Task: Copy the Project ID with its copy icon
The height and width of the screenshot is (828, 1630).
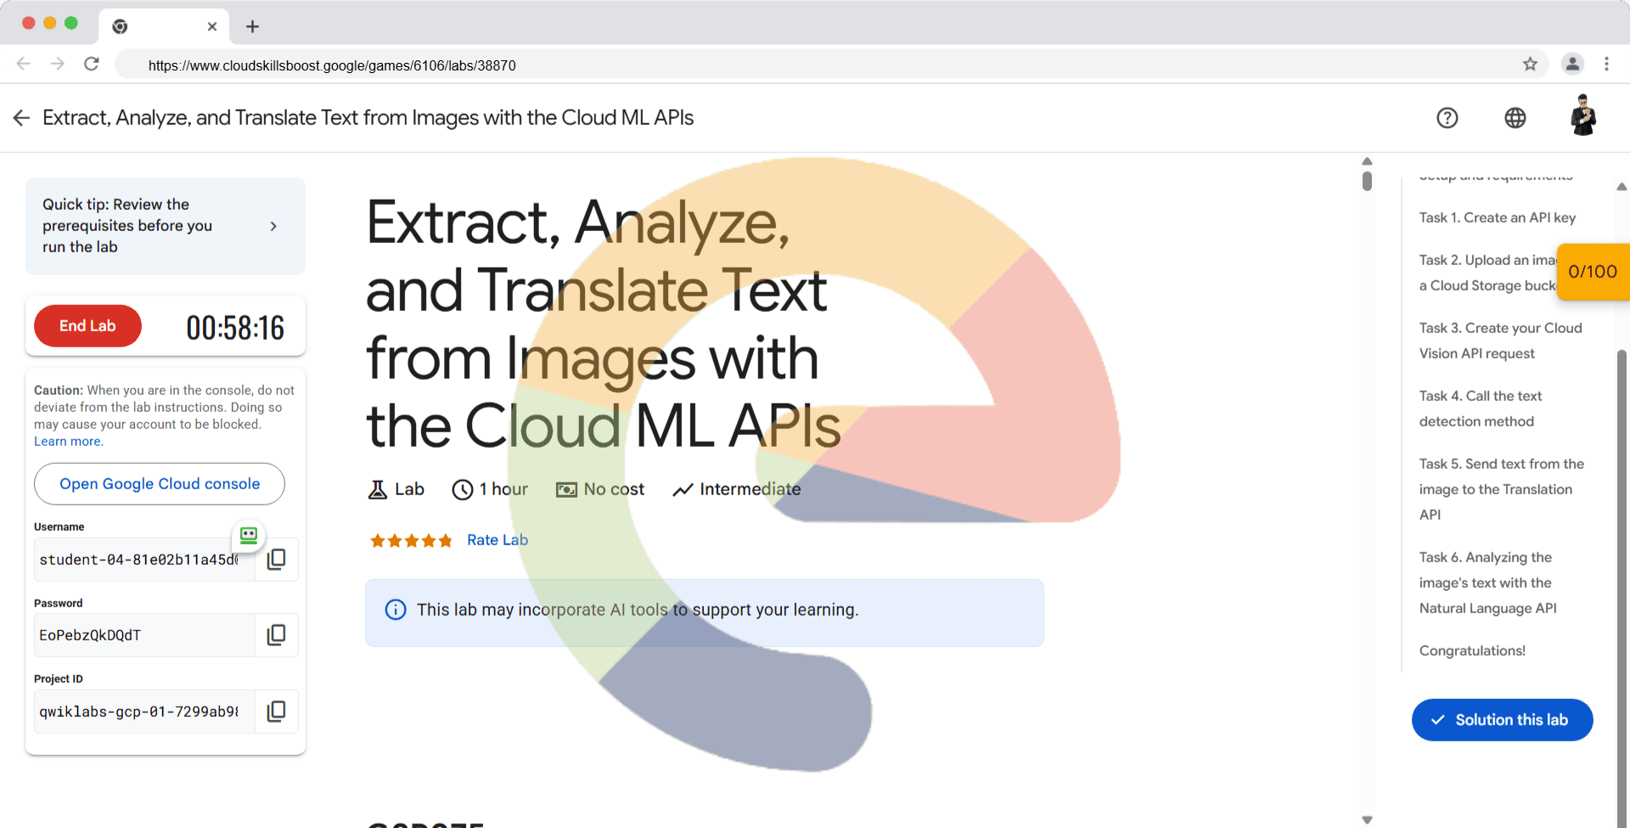Action: [x=276, y=712]
